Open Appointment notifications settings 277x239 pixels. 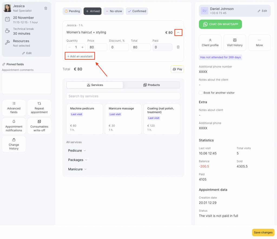point(14,126)
